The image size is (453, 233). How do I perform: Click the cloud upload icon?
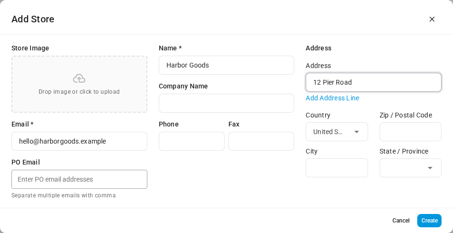pyautogui.click(x=79, y=78)
